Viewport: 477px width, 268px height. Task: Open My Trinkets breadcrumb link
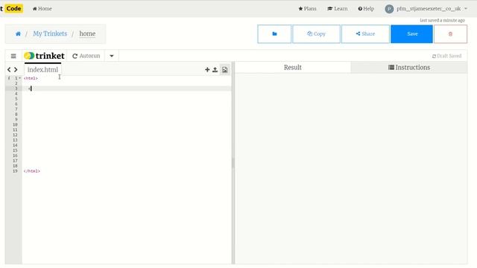click(x=50, y=33)
